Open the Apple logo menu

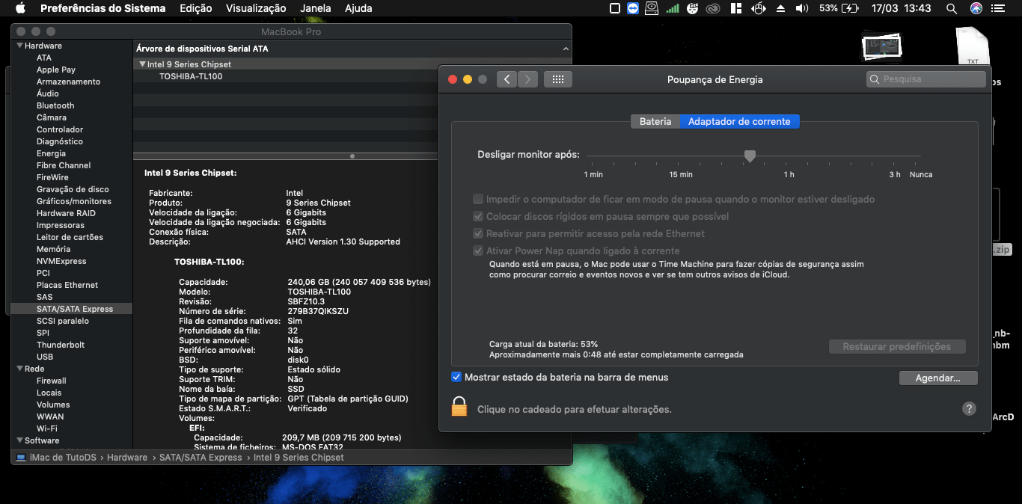pos(20,8)
